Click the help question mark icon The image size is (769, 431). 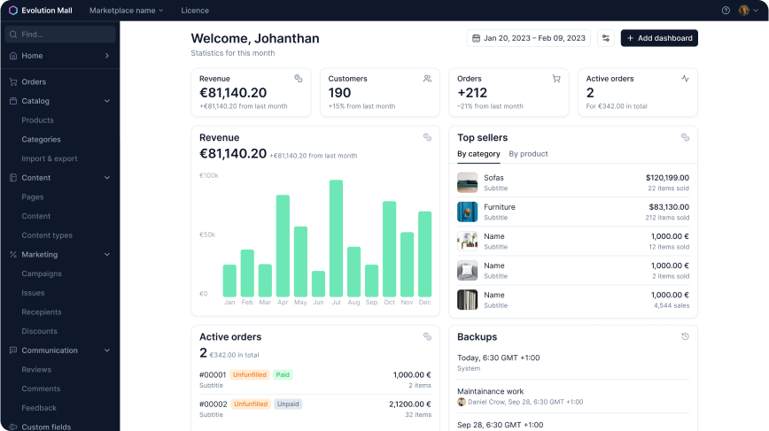click(x=726, y=11)
